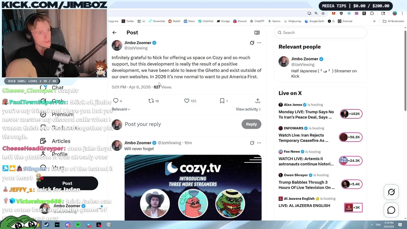Viewport: 407px width, 229px height.
Task: Open cozy.tv image thumbnail in reply
Action: point(193,188)
